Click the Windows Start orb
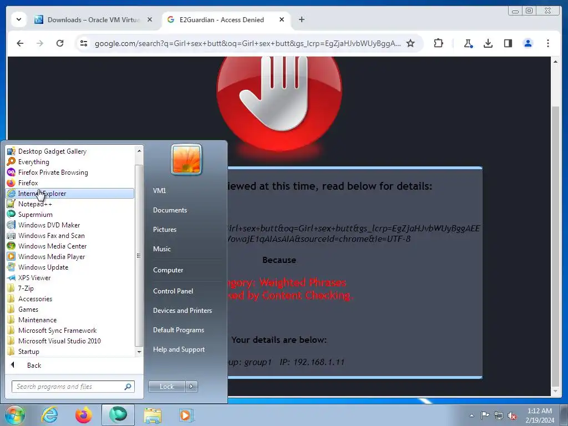Image resolution: width=568 pixels, height=426 pixels. coord(15,415)
